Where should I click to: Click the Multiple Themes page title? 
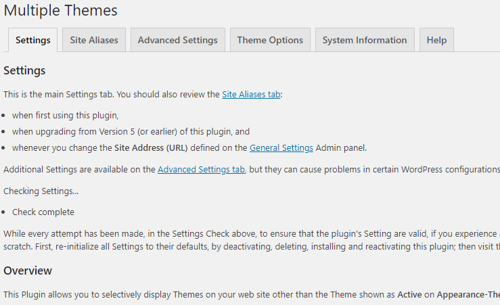click(60, 11)
